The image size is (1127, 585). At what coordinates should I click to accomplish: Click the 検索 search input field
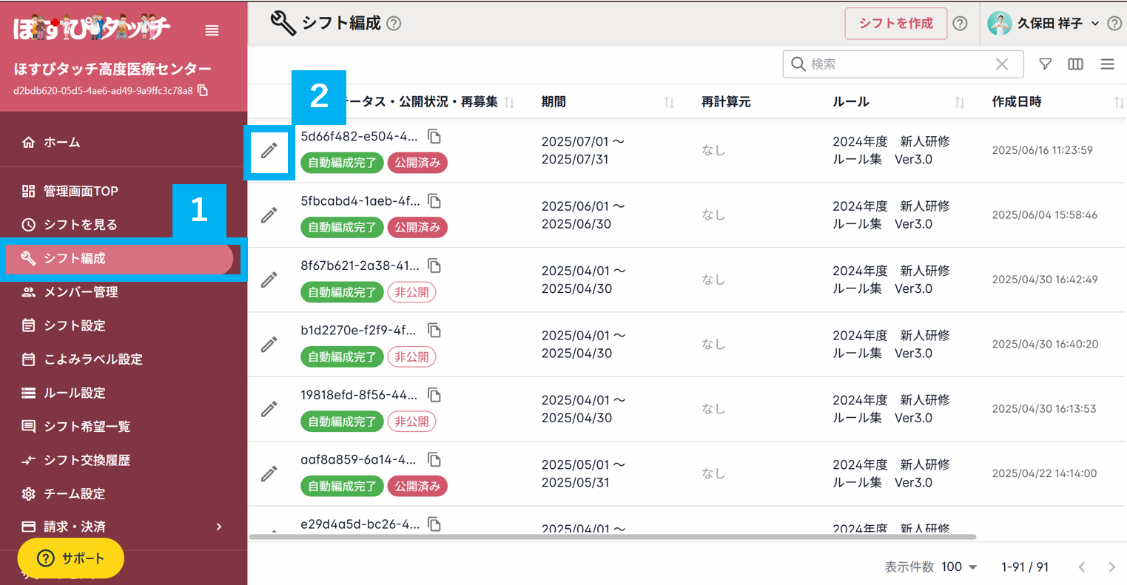click(899, 64)
